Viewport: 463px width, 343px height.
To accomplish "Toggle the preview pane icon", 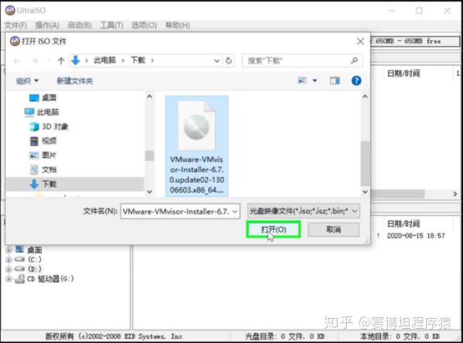I will tap(334, 80).
